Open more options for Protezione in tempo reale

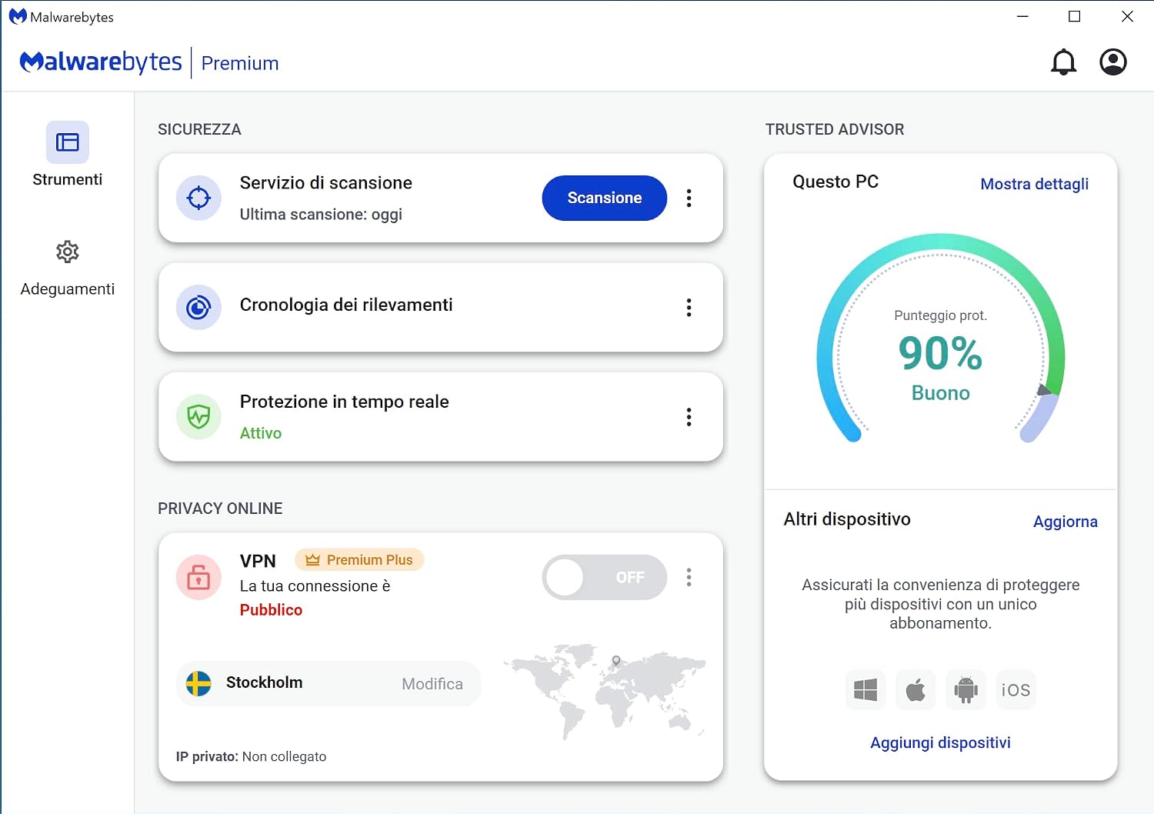(x=689, y=417)
